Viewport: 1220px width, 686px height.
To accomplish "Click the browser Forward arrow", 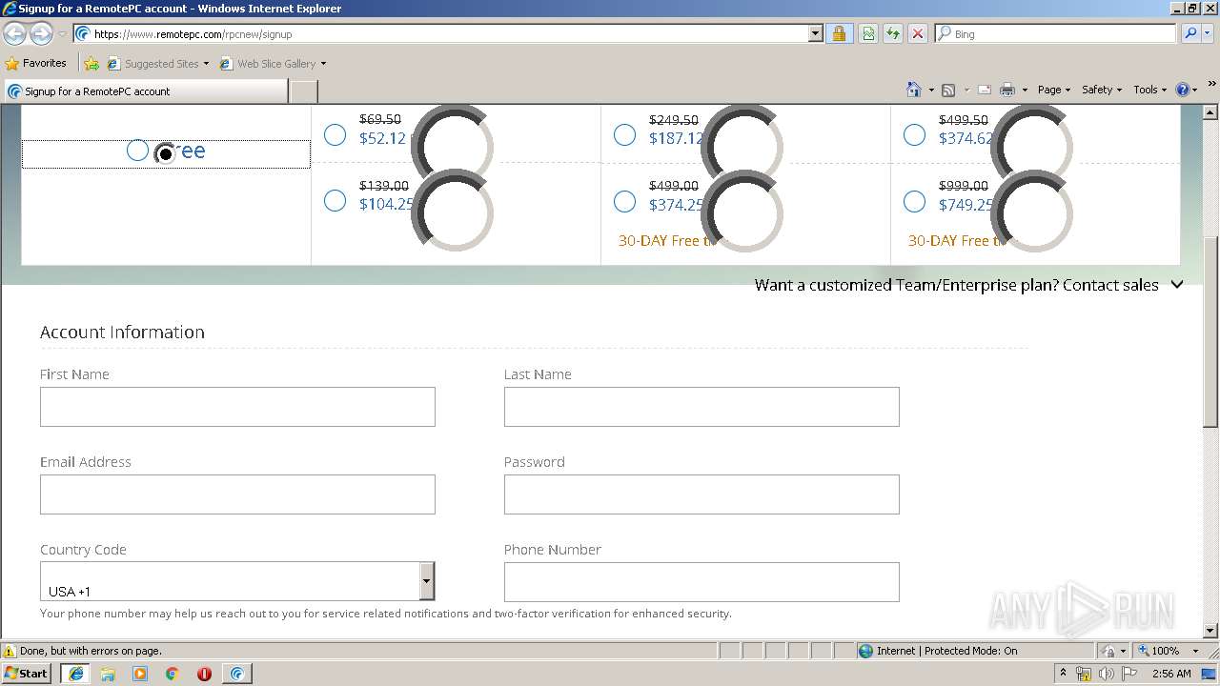I will tap(41, 33).
